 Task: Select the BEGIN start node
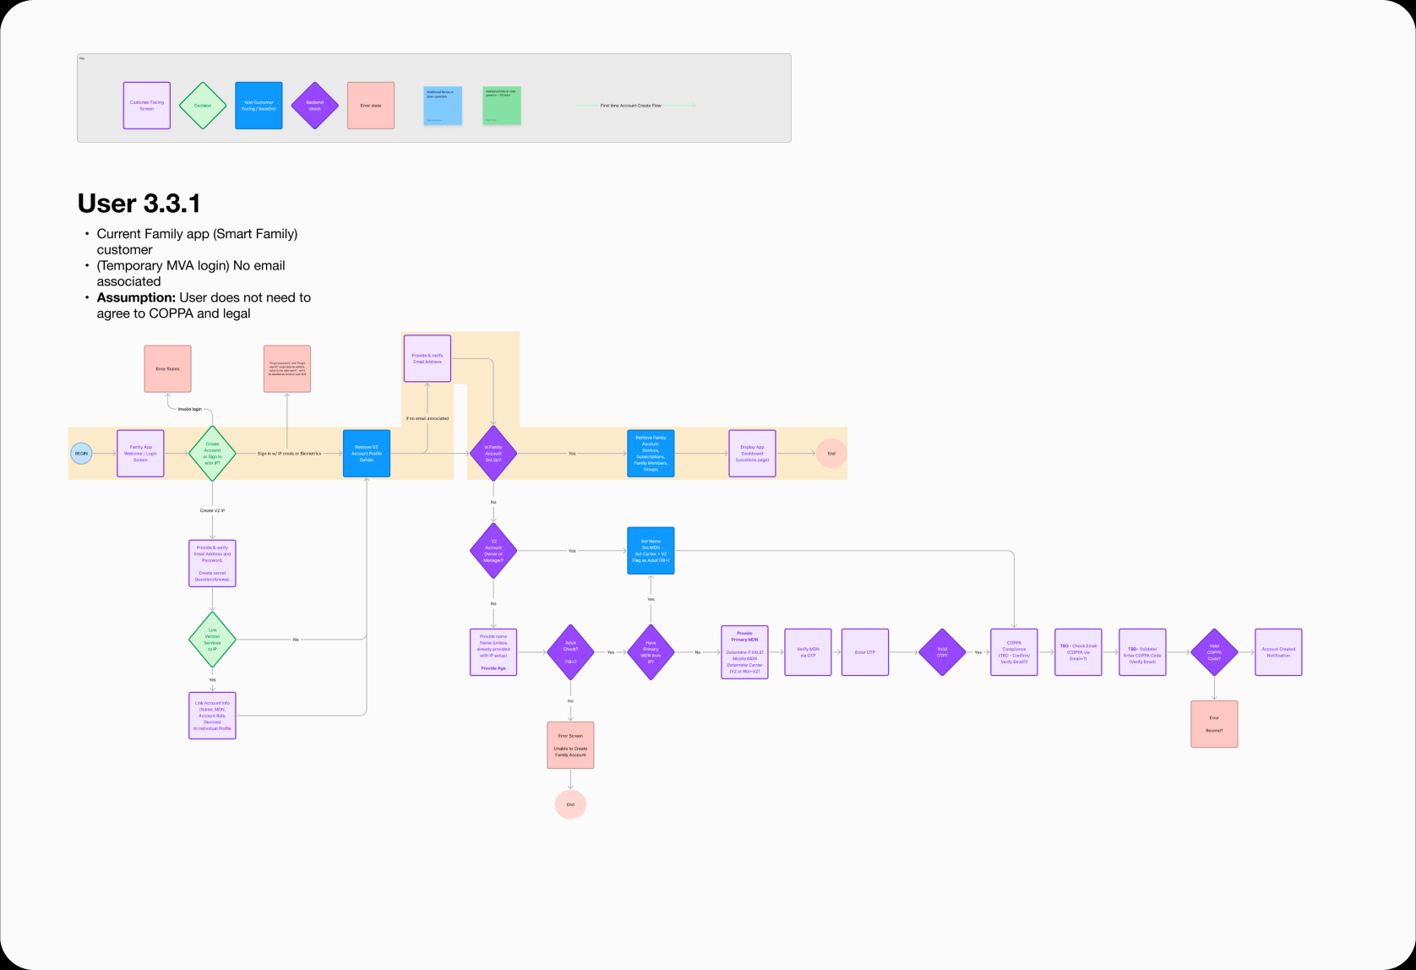click(x=81, y=454)
